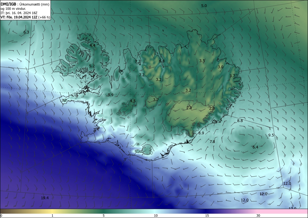This screenshot has height=218, width=308.
Task: Click the color scale tick label "10"
Action: (156, 216)
